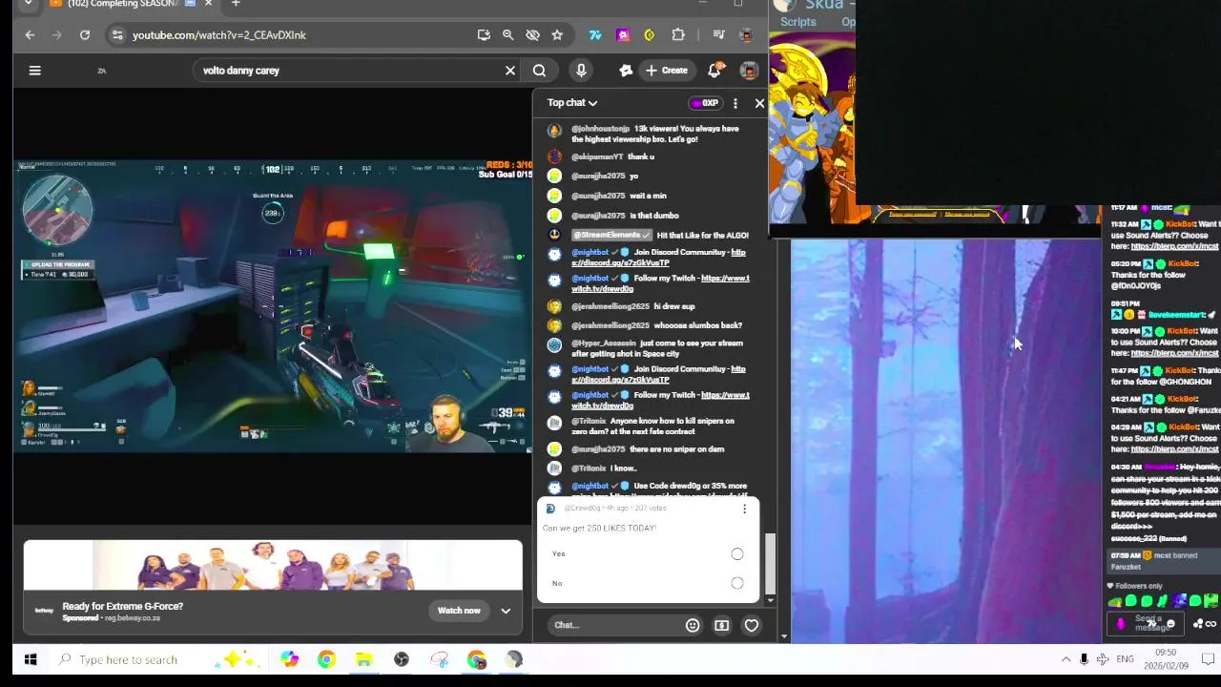The width and height of the screenshot is (1221, 687).
Task: Click the live stream video player
Action: click(273, 305)
